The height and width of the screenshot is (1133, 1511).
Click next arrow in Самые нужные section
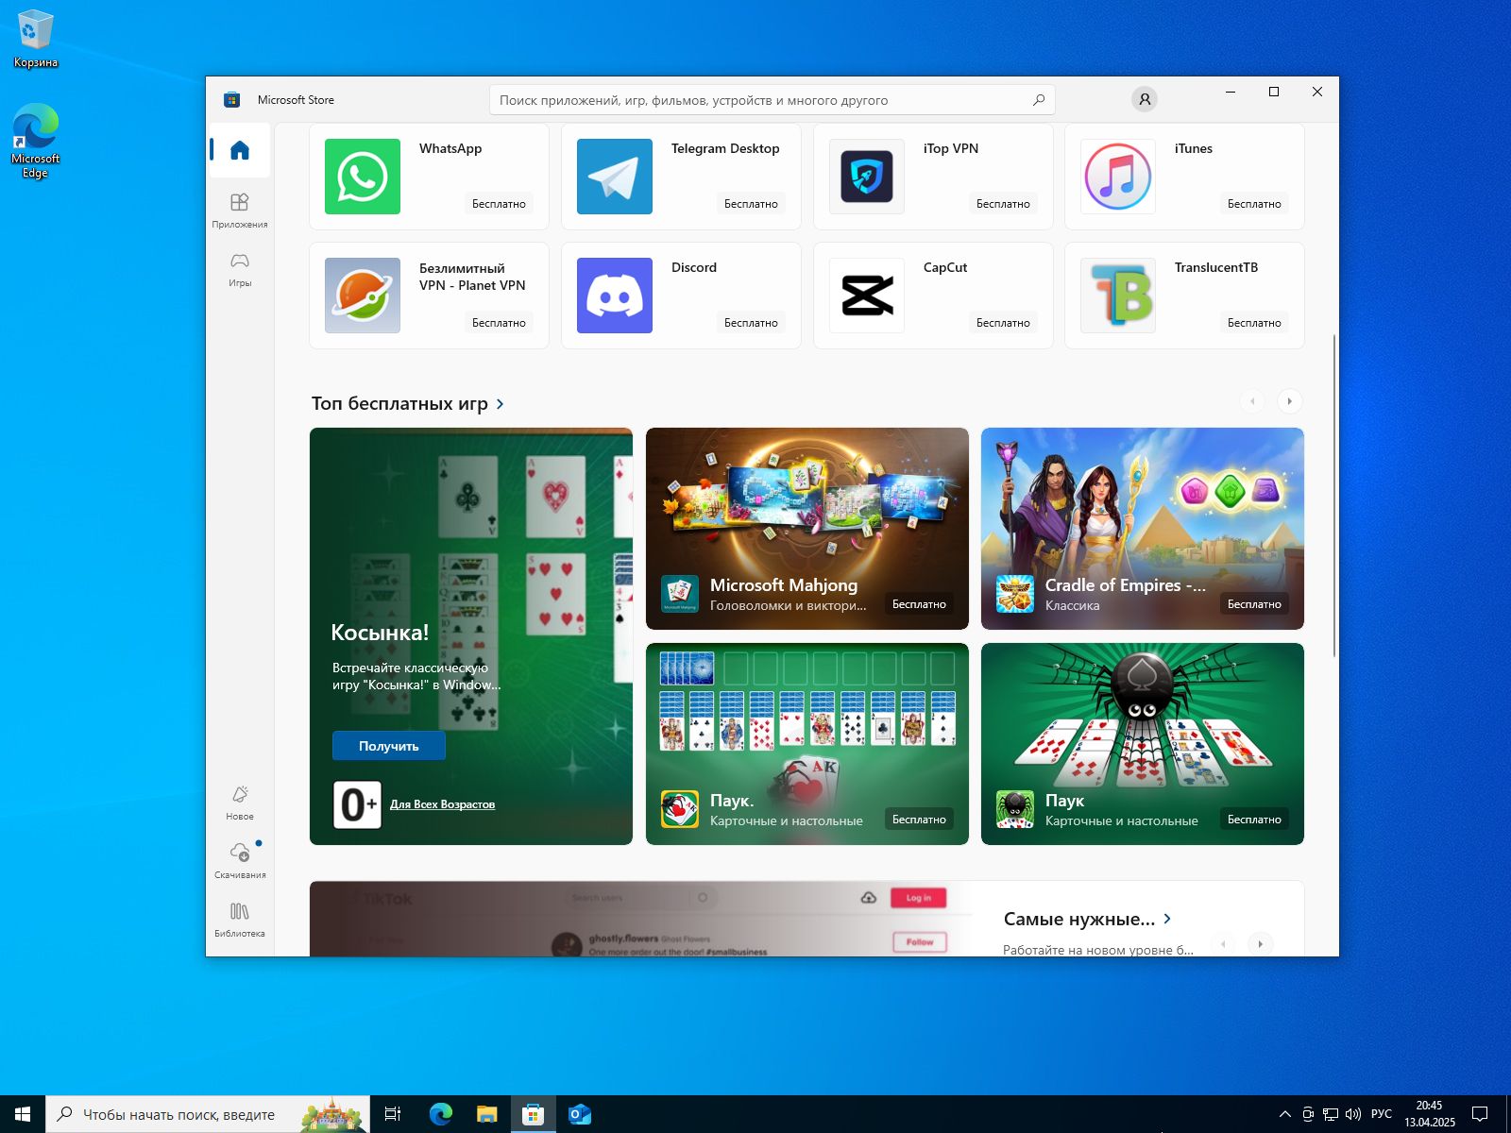pos(1260,944)
